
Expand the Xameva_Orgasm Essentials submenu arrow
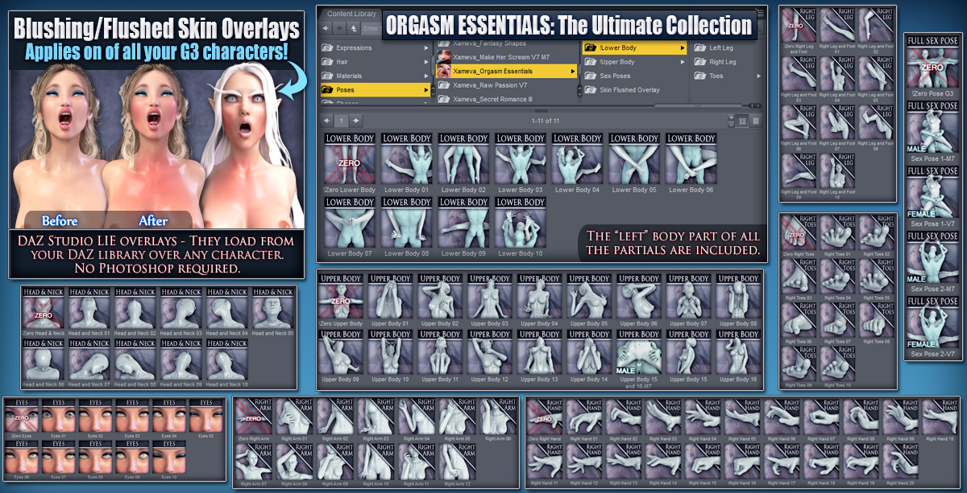(573, 71)
